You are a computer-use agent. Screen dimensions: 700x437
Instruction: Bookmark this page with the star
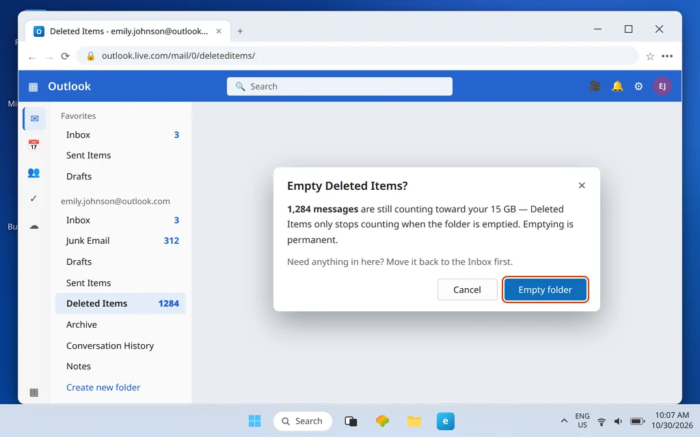tap(650, 56)
